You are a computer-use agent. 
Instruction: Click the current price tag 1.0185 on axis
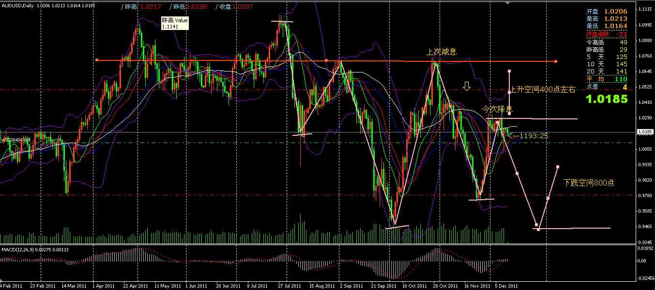645,131
